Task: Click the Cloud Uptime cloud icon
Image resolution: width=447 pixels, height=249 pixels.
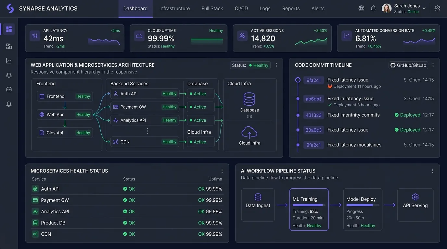Action: click(x=139, y=36)
